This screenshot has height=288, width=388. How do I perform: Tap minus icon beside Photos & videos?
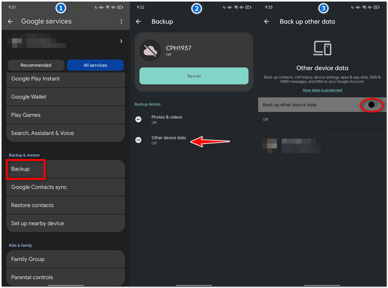point(138,119)
